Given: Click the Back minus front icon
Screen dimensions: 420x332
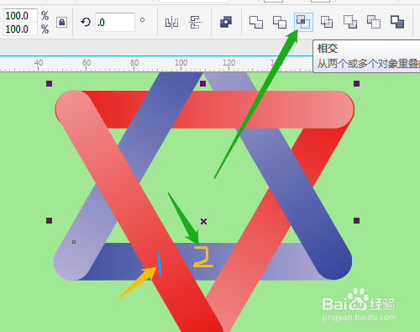Looking at the screenshot, I should [x=374, y=22].
